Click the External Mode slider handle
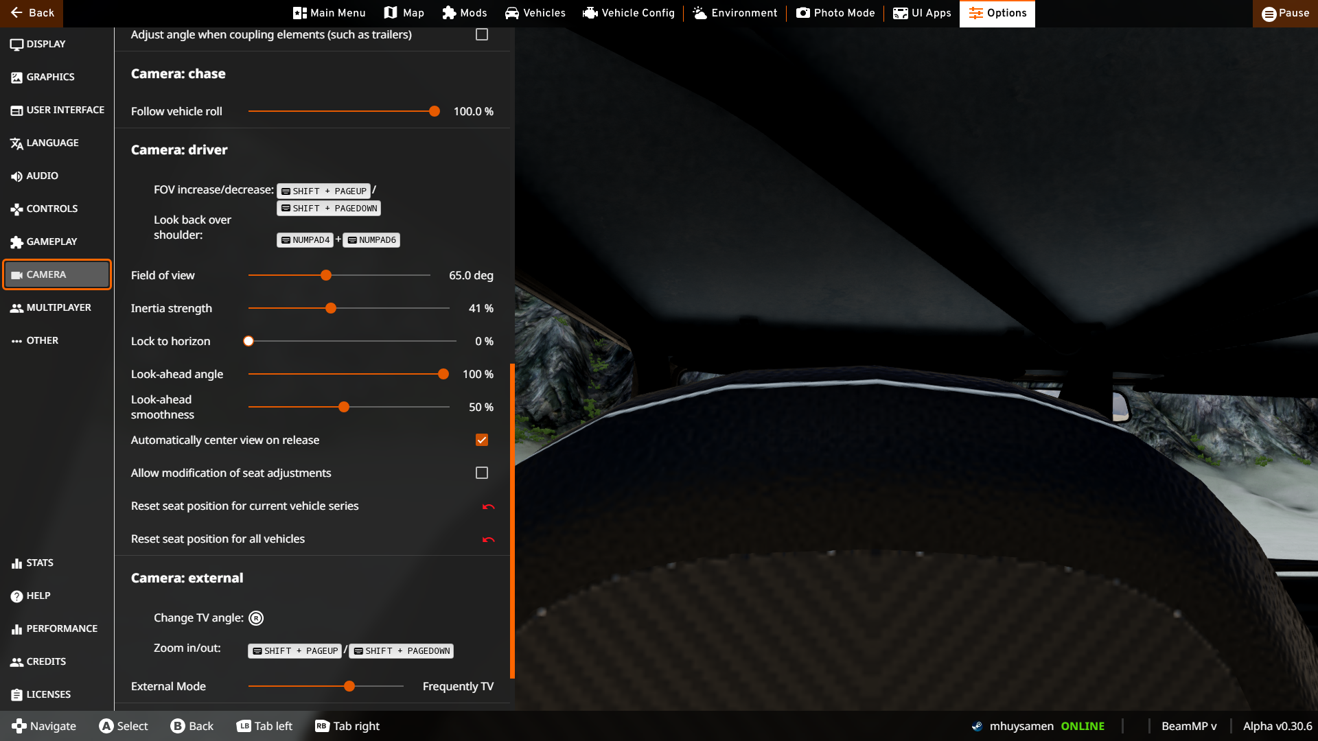The width and height of the screenshot is (1318, 741). pyautogui.click(x=349, y=686)
